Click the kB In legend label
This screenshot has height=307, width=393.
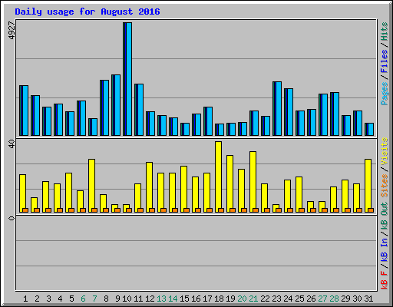click(x=385, y=249)
